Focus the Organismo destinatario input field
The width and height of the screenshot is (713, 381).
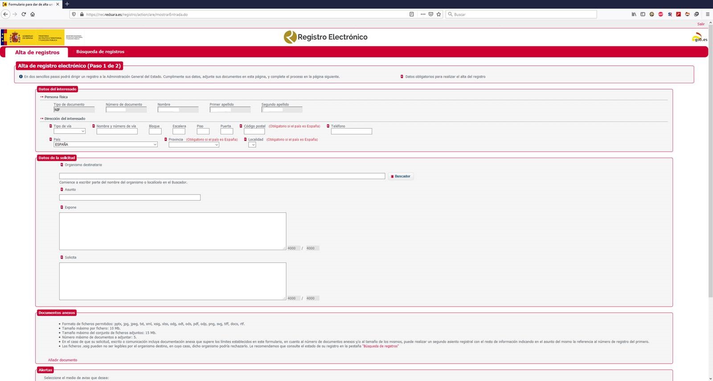click(x=222, y=176)
